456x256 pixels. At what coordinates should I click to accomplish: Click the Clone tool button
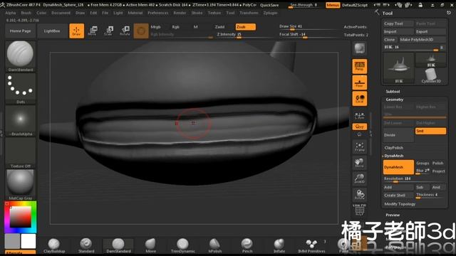point(390,40)
